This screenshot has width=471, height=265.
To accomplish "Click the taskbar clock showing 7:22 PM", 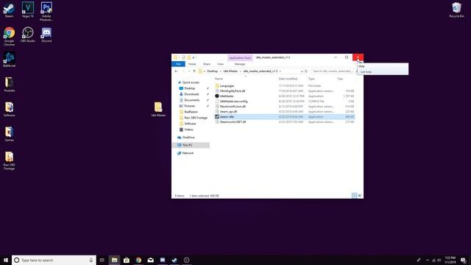I will pos(450,260).
